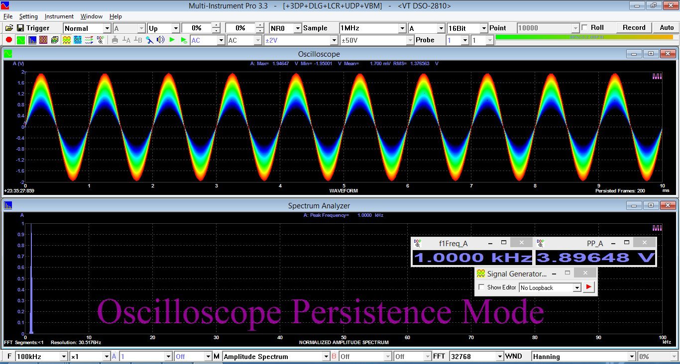Open the Multimeter digits icon
Screen dimensions: 680x364
pos(43,40)
